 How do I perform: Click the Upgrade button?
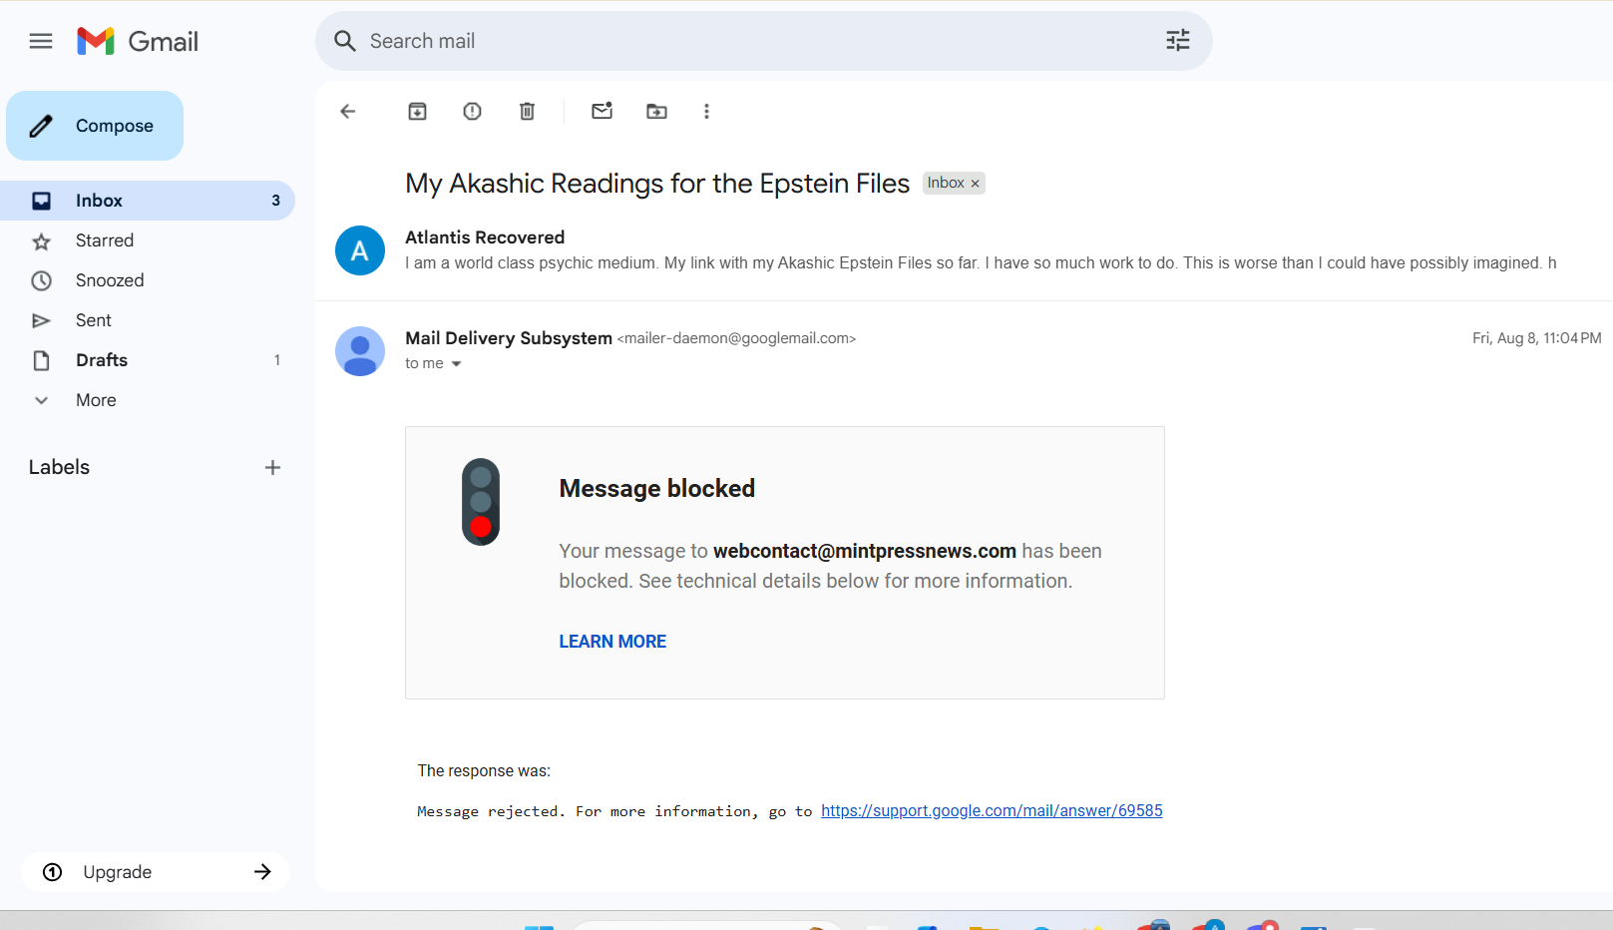click(156, 872)
